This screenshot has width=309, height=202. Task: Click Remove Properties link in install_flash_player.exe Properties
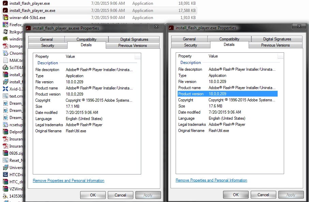pyautogui.click(x=211, y=180)
